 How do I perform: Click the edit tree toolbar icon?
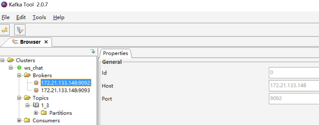pyautogui.click(x=20, y=30)
